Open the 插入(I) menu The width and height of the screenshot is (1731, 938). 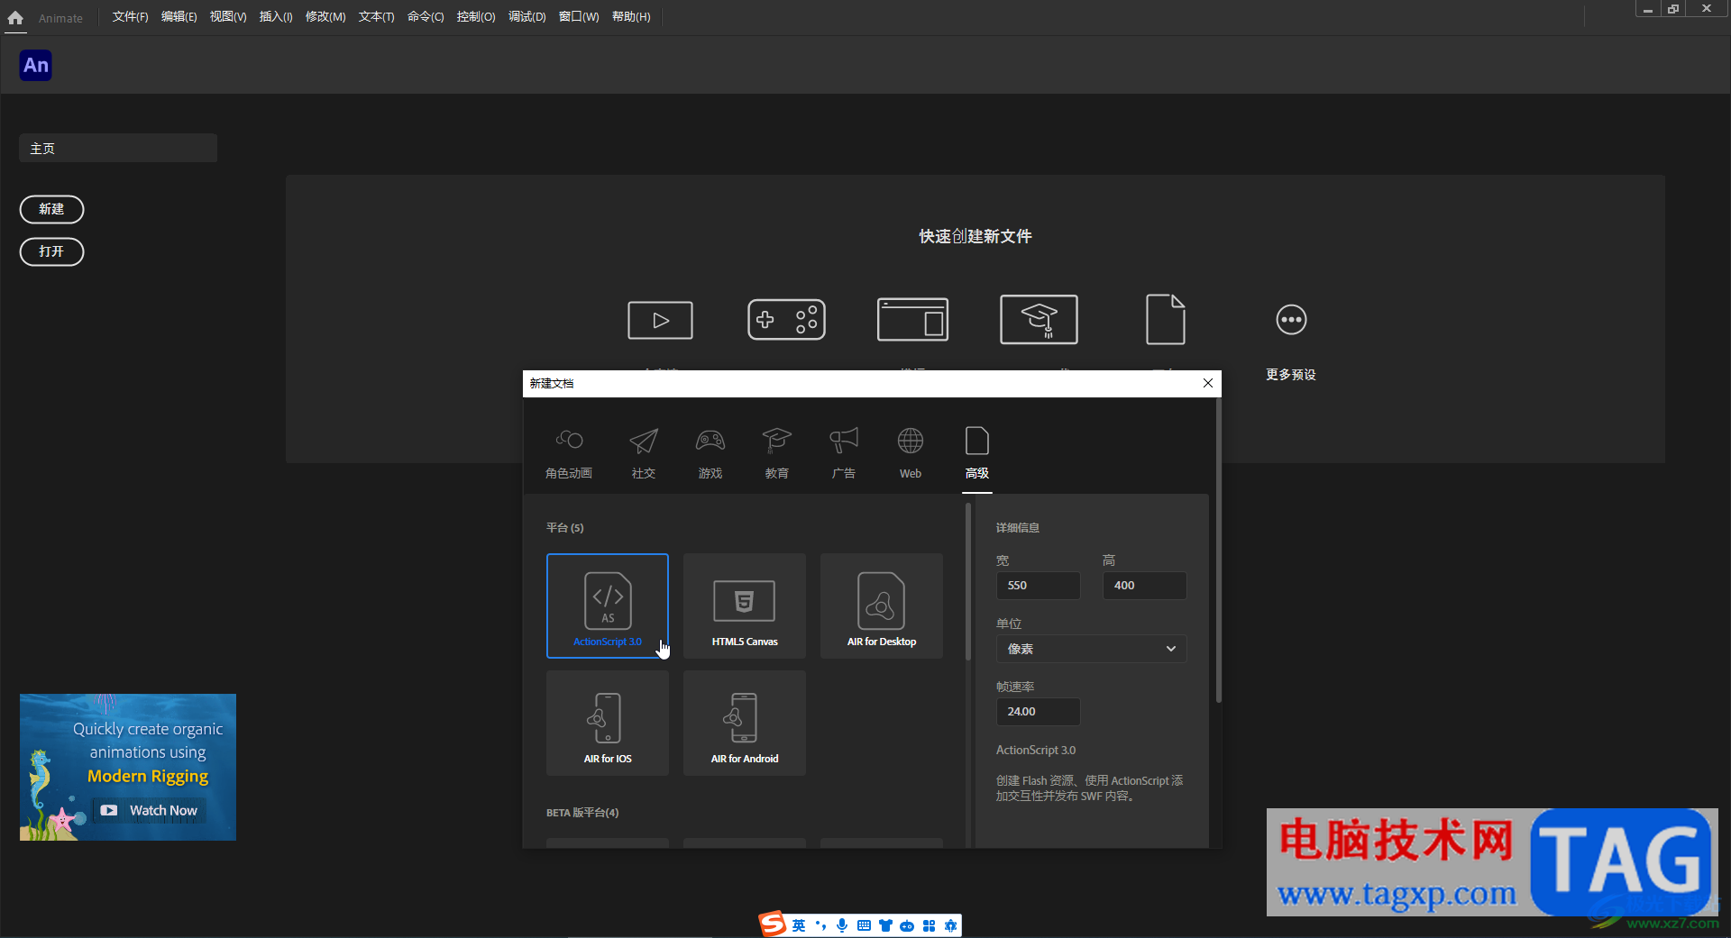(x=276, y=17)
